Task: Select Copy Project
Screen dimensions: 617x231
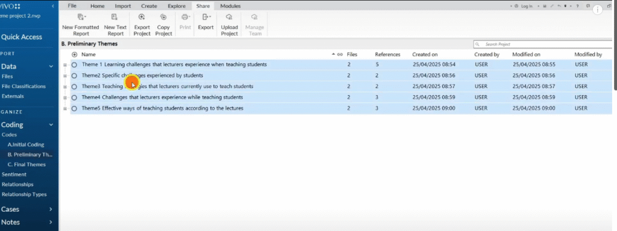Action: point(164,24)
